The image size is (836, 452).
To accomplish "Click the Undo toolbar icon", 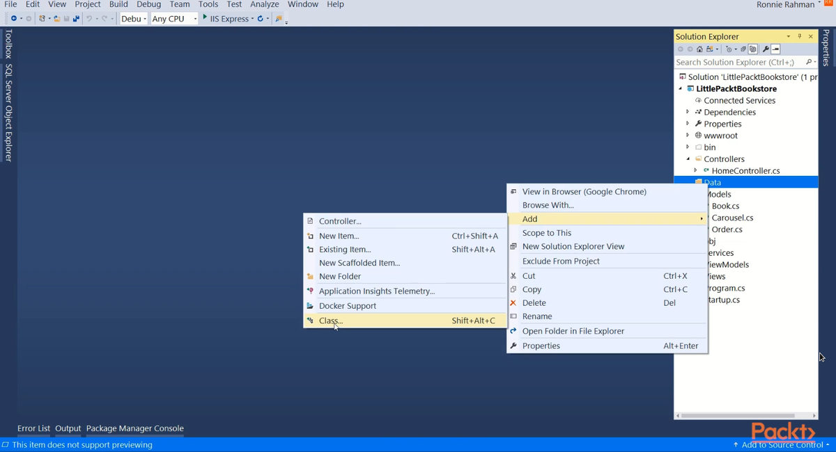I will click(x=89, y=19).
